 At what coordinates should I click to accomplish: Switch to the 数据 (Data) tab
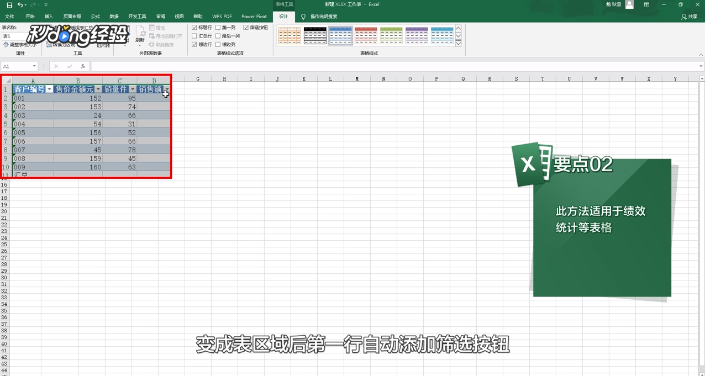[114, 17]
